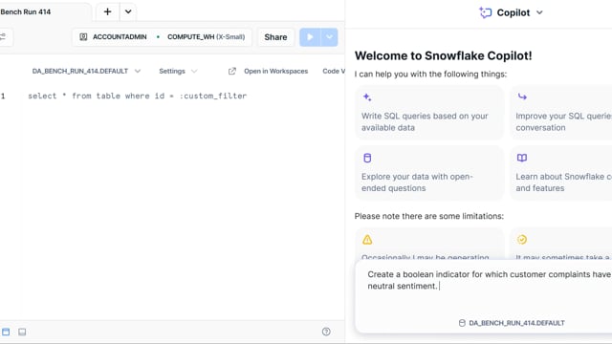
Task: Open the ACCOUNTADMIN role and warehouse selector
Action: coord(162,37)
